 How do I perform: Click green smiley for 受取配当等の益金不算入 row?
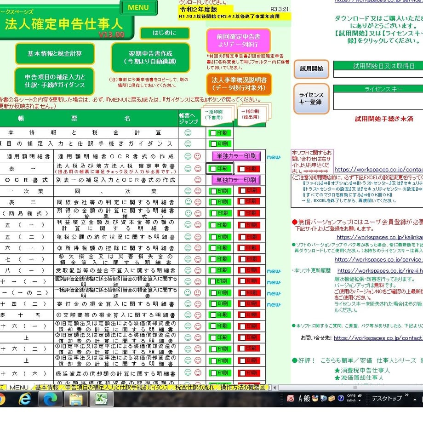point(188,270)
